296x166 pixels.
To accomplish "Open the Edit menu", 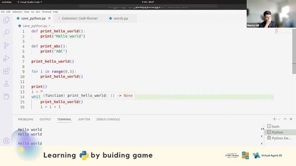I will coord(8,12).
